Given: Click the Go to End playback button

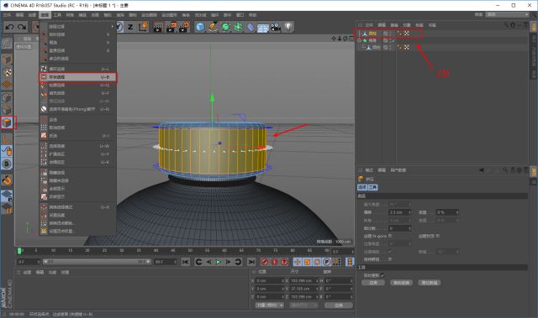Looking at the screenshot, I should pos(251,262).
